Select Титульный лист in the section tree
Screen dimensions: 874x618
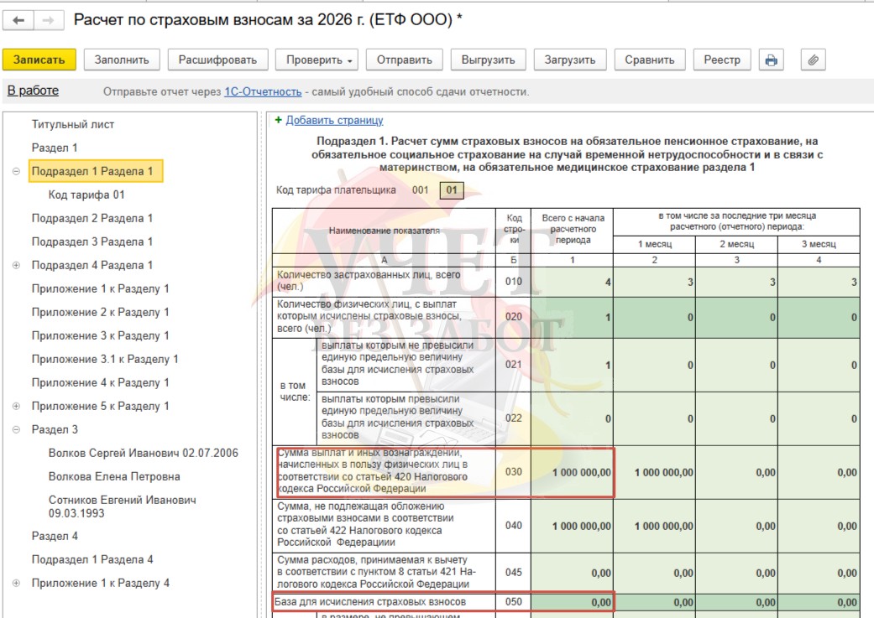click(x=73, y=125)
